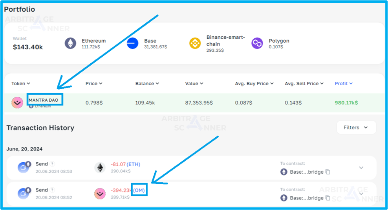Viewport: 388px width, 210px height.
Task: Click the 289.71k$ transaction value
Action: tap(120, 197)
